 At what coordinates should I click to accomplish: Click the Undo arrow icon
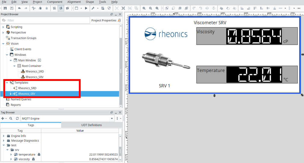(x=19, y=8)
